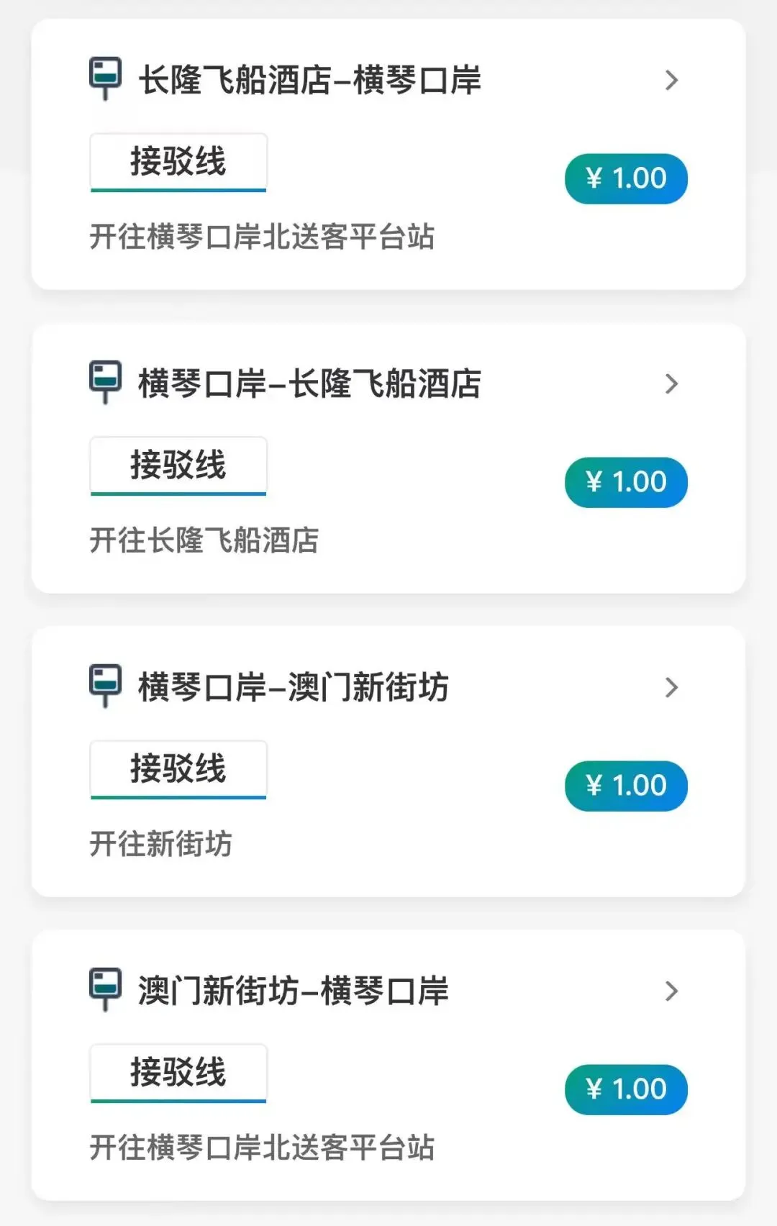Screen dimensions: 777x1226
Task: Click bus stop icon for 长隆飞船酒店–横琴口岸
Action: tap(105, 78)
